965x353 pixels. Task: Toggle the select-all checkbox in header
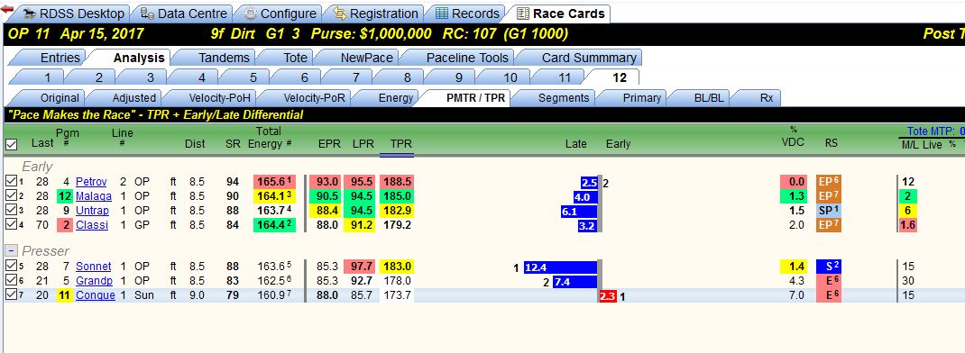pyautogui.click(x=11, y=144)
